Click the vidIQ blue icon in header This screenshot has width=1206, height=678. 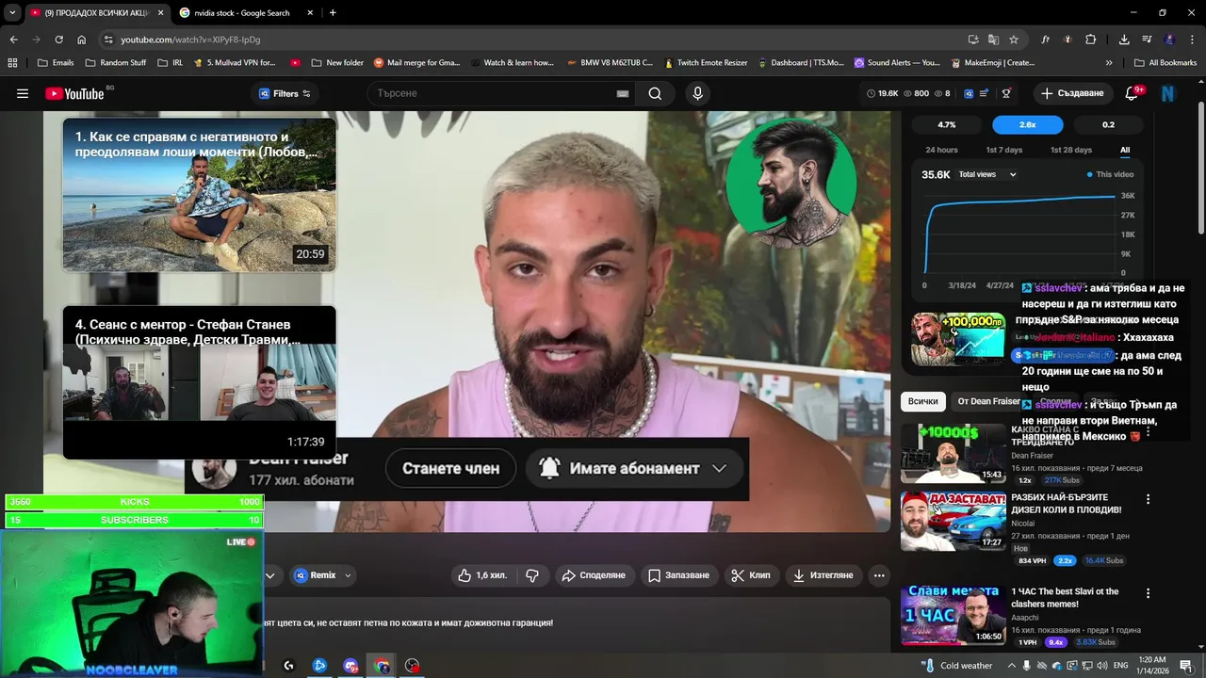coord(968,93)
